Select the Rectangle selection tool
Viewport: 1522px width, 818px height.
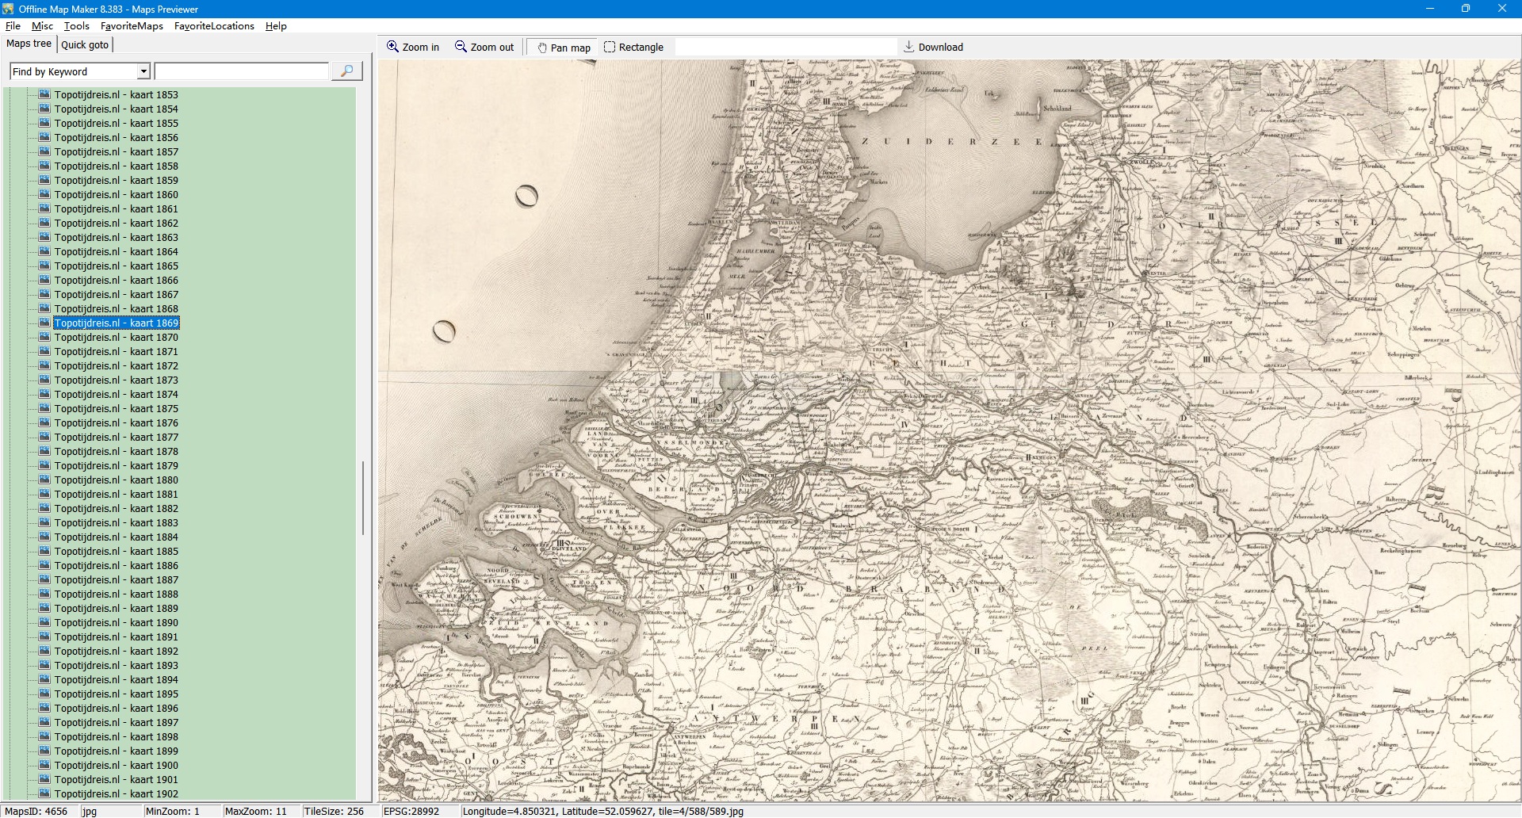point(610,47)
